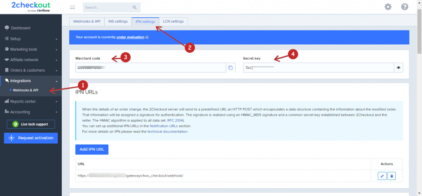Open the technical documentation link
Image resolution: width=422 pixels, height=196 pixels.
click(x=167, y=131)
